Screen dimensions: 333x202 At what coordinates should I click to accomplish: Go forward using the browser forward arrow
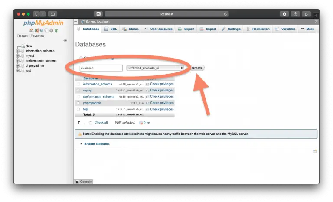42,14
